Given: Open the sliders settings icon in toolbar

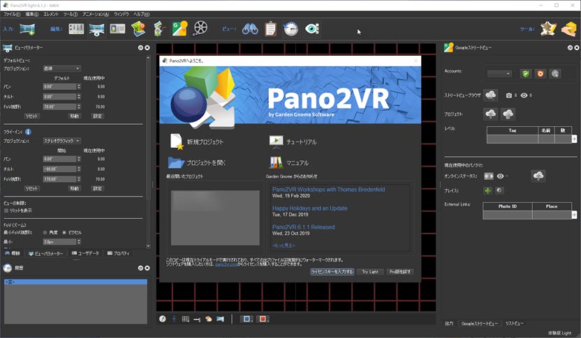Looking at the screenshot, I should [76, 29].
